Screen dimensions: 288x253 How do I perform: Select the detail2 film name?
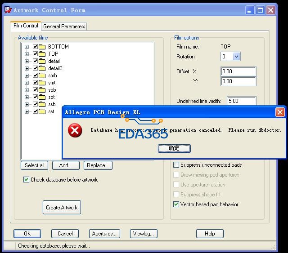click(55, 68)
